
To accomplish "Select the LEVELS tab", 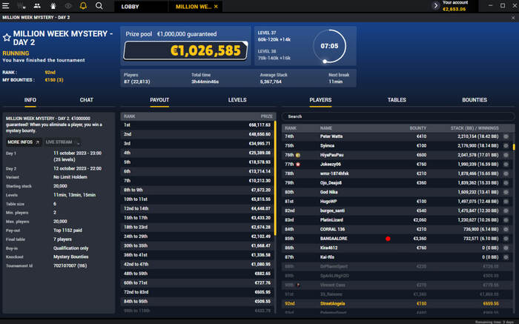I will [237, 100].
